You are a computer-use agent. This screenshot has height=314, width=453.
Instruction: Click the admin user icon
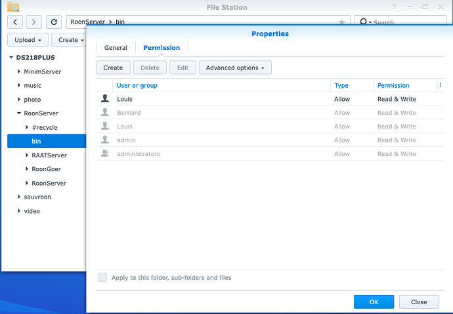click(x=105, y=140)
